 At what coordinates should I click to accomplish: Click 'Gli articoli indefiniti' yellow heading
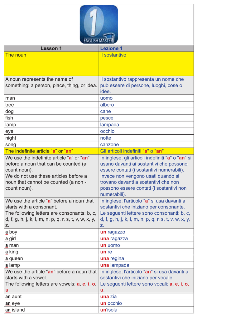[x=146, y=151]
